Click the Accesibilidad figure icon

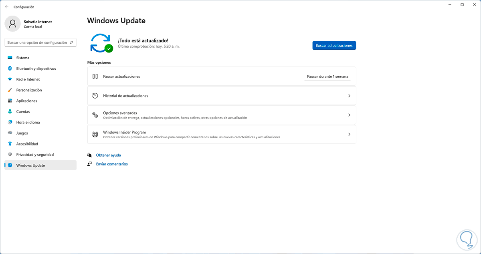click(x=10, y=144)
